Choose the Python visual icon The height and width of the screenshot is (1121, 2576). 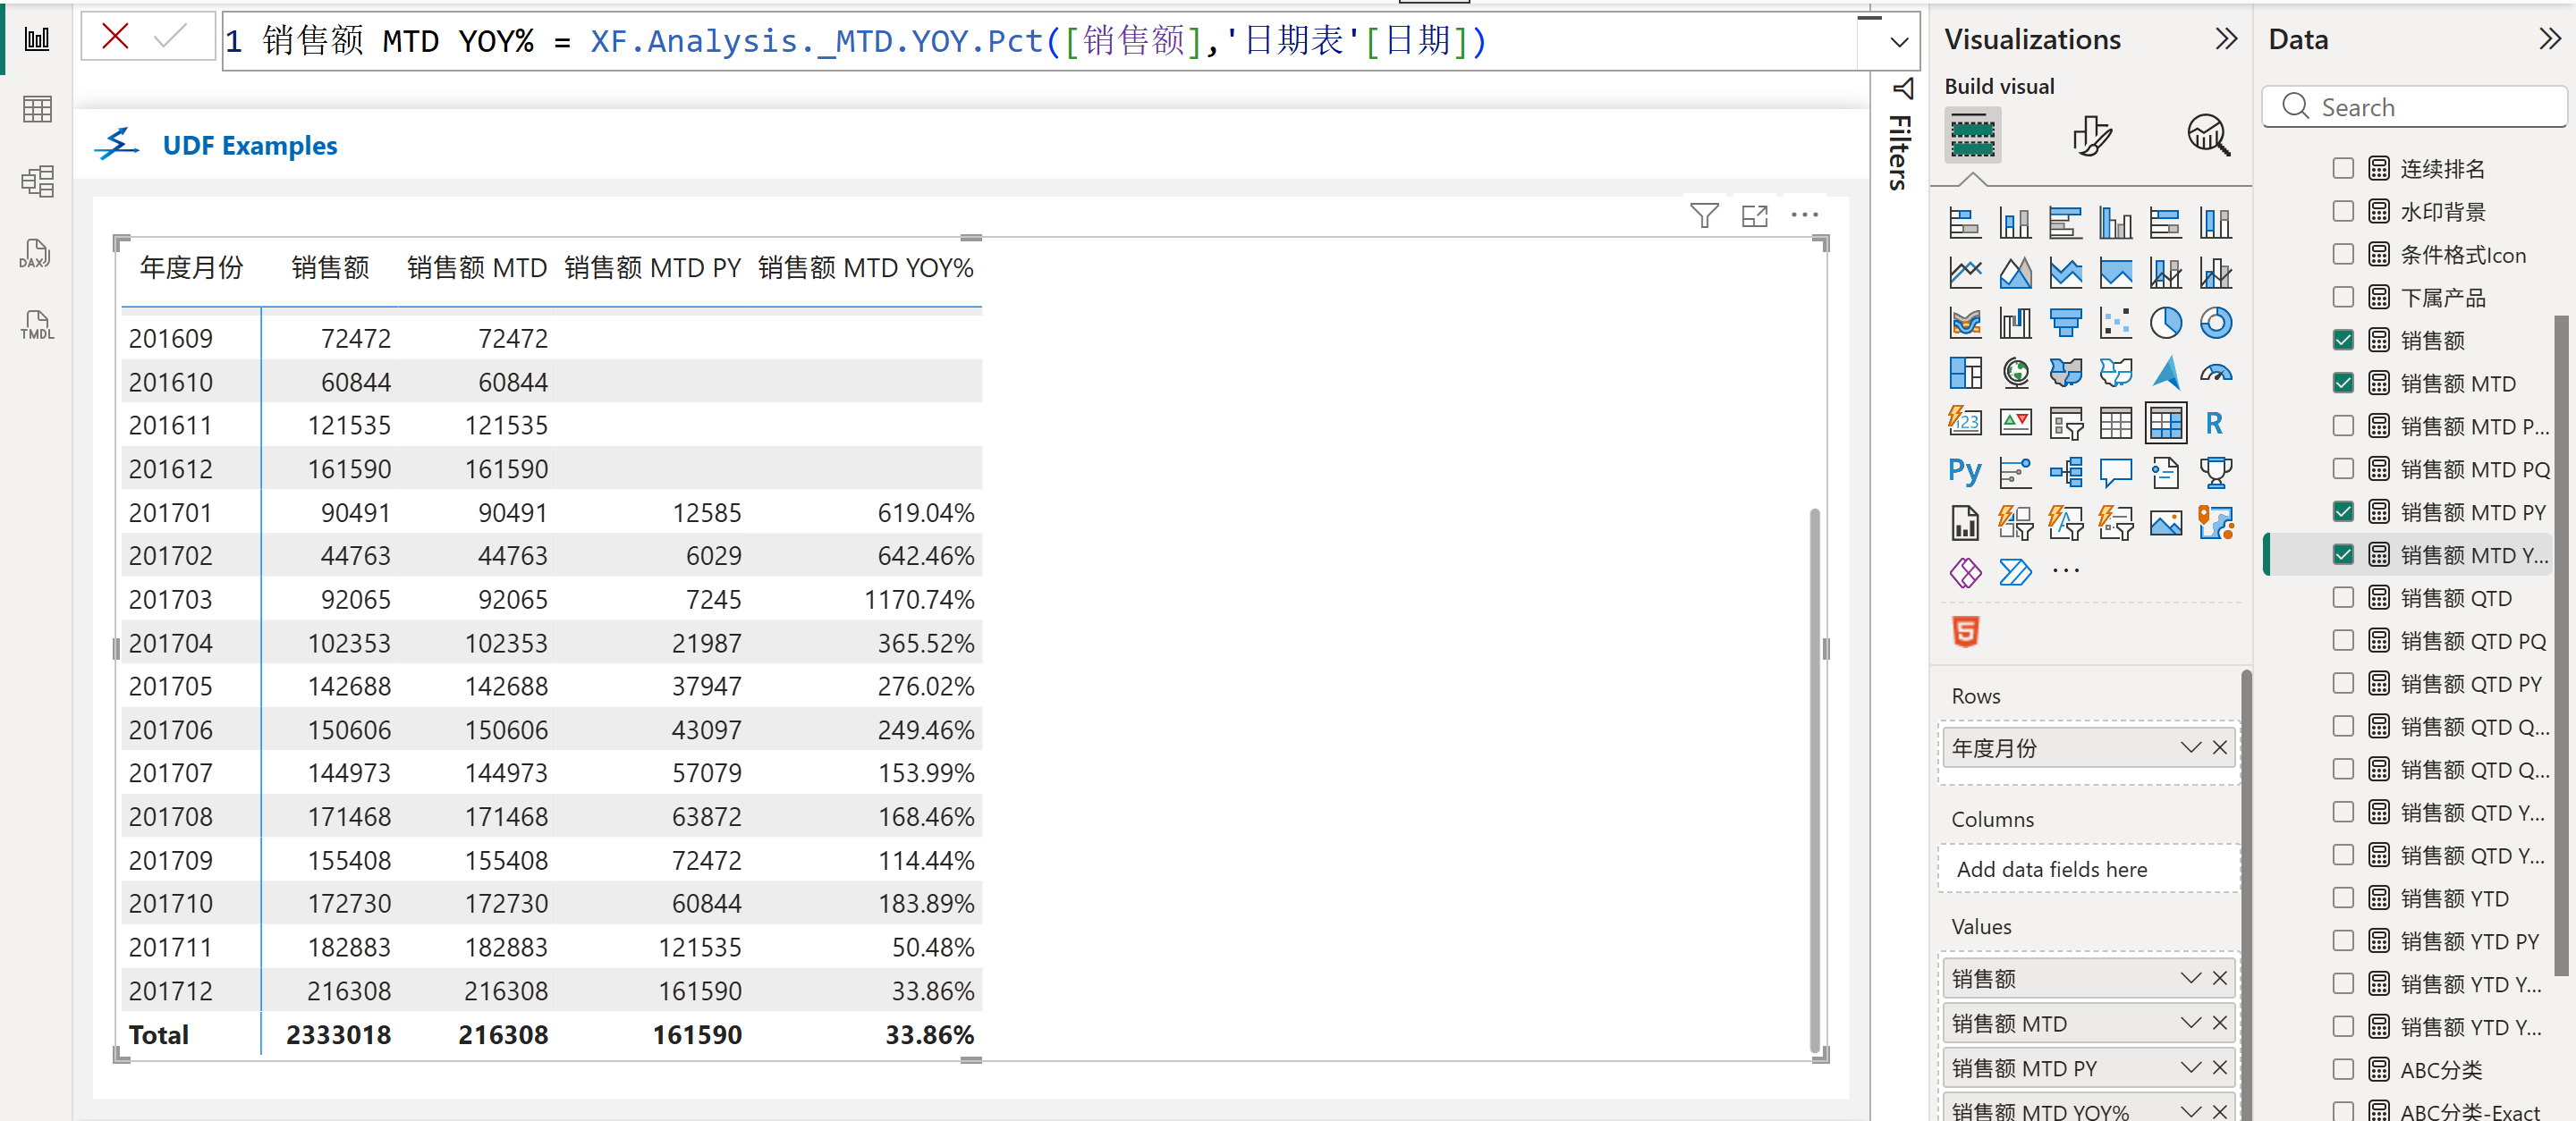click(1964, 472)
